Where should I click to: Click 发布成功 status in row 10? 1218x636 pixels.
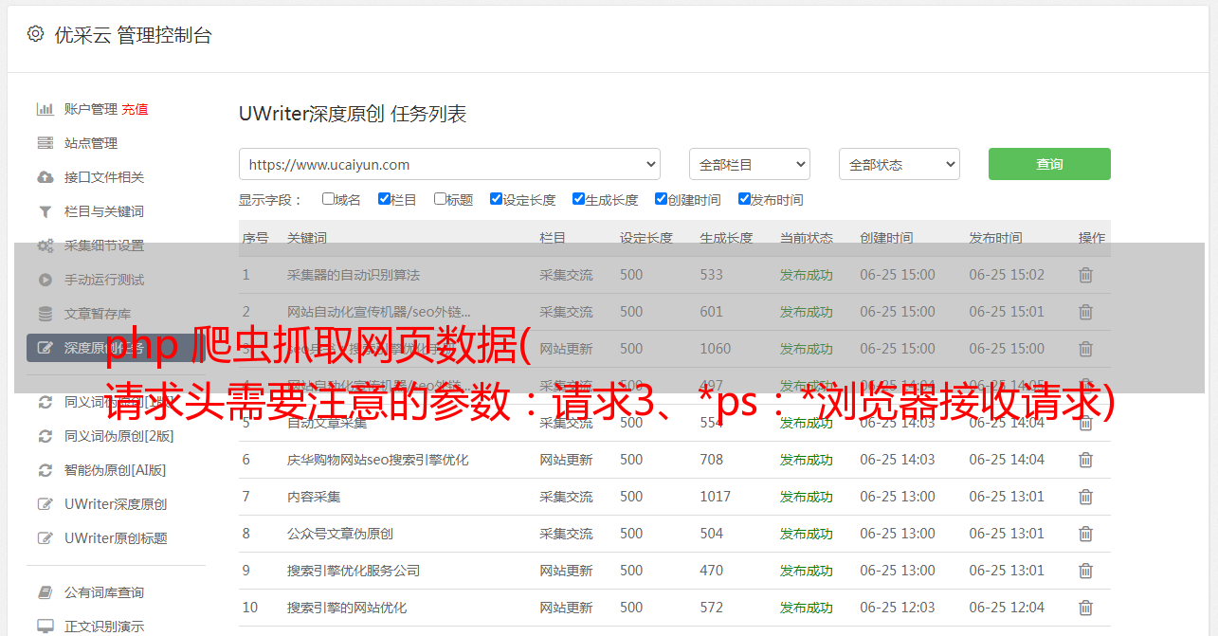(807, 608)
